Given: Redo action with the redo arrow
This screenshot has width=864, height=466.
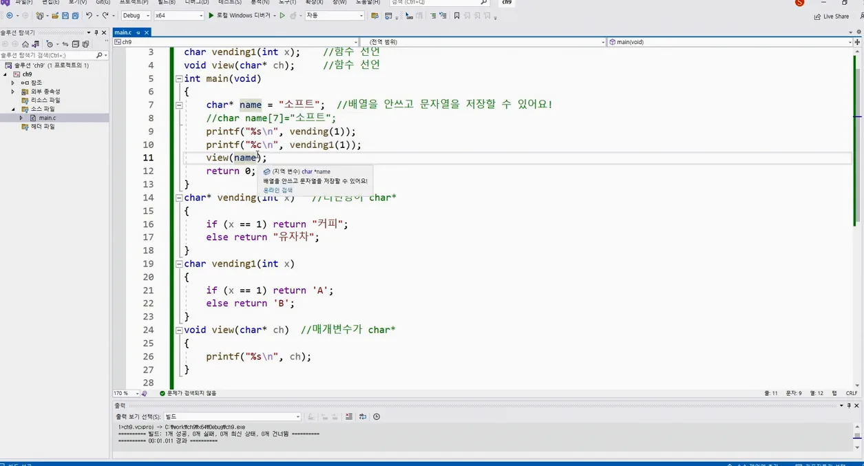Looking at the screenshot, I should [x=105, y=15].
